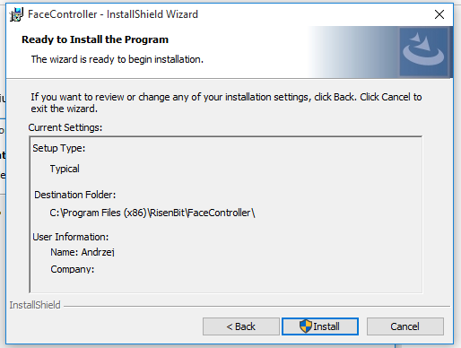Click the Destination Folder label

point(74,195)
